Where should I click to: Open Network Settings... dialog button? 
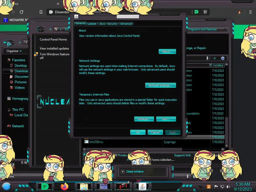click(x=160, y=85)
